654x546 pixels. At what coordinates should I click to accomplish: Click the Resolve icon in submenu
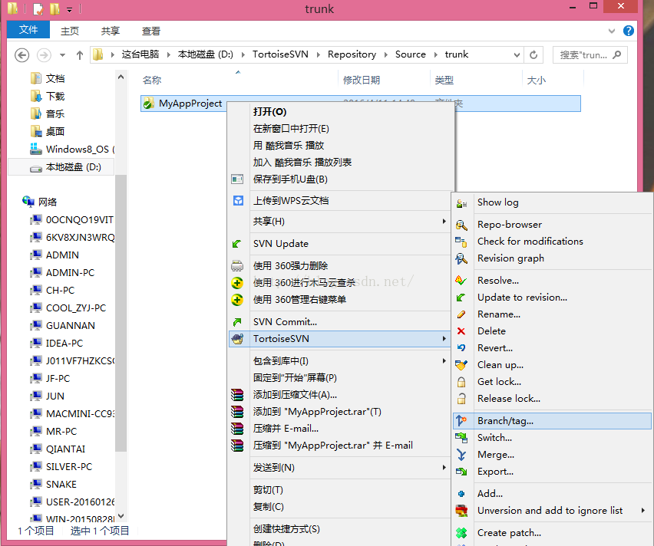(x=461, y=281)
